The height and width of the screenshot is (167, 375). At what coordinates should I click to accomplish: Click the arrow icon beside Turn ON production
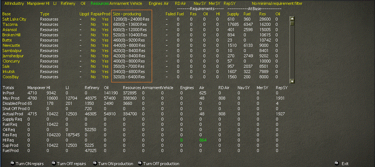(x=95, y=163)
